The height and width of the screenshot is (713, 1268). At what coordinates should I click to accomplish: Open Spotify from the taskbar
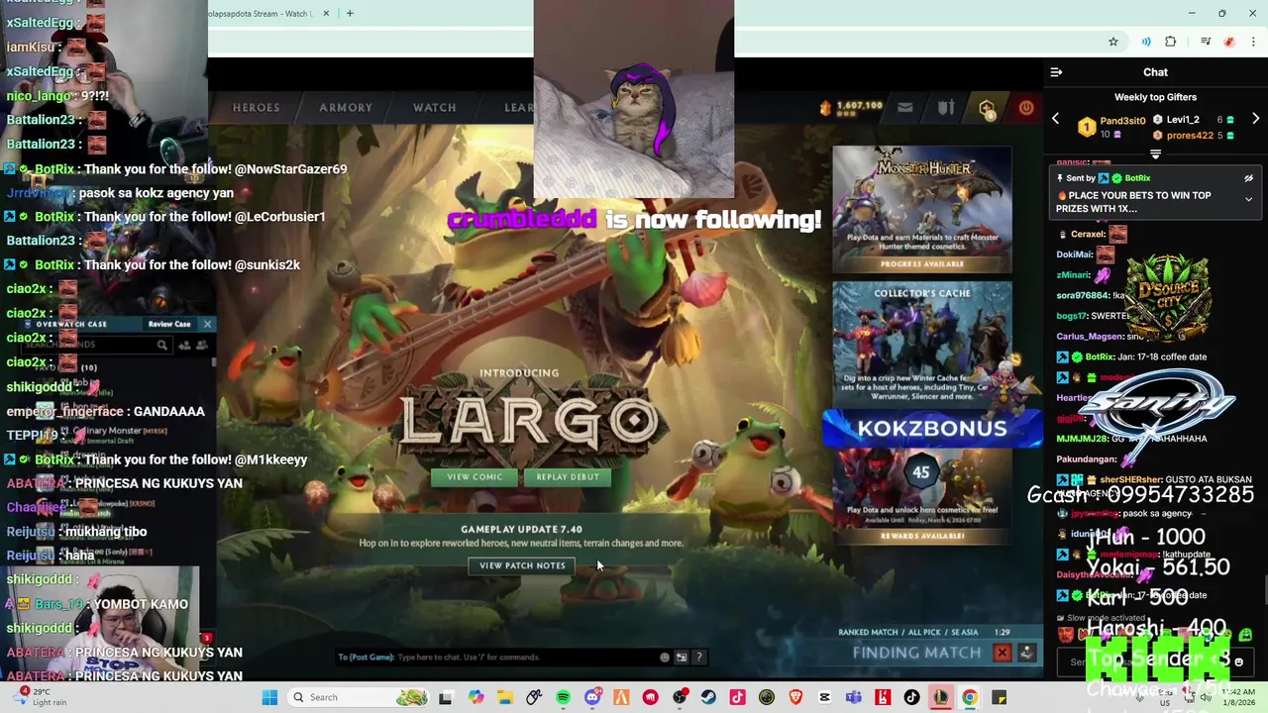click(563, 697)
